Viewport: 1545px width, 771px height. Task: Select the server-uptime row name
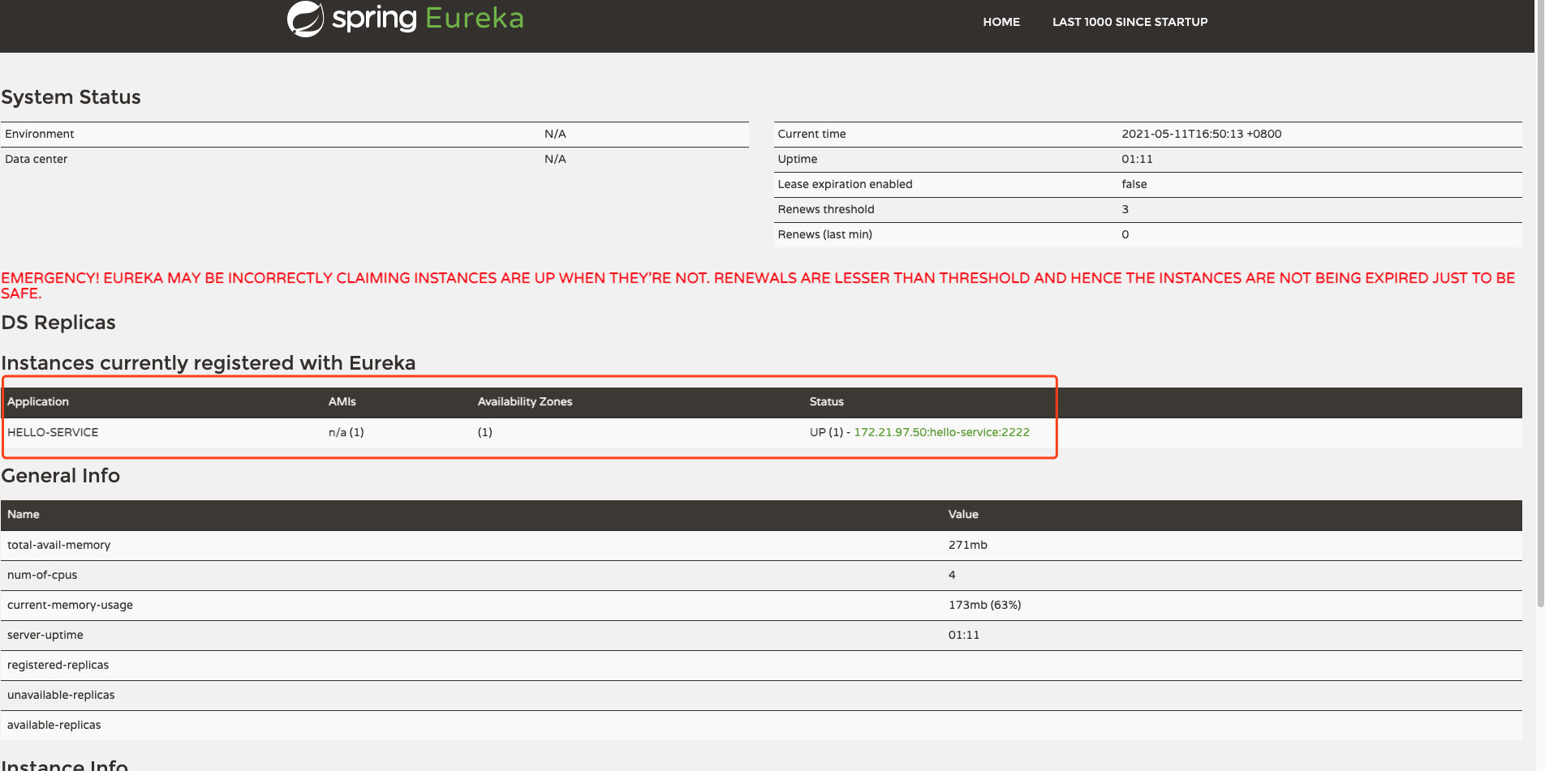[x=45, y=635]
